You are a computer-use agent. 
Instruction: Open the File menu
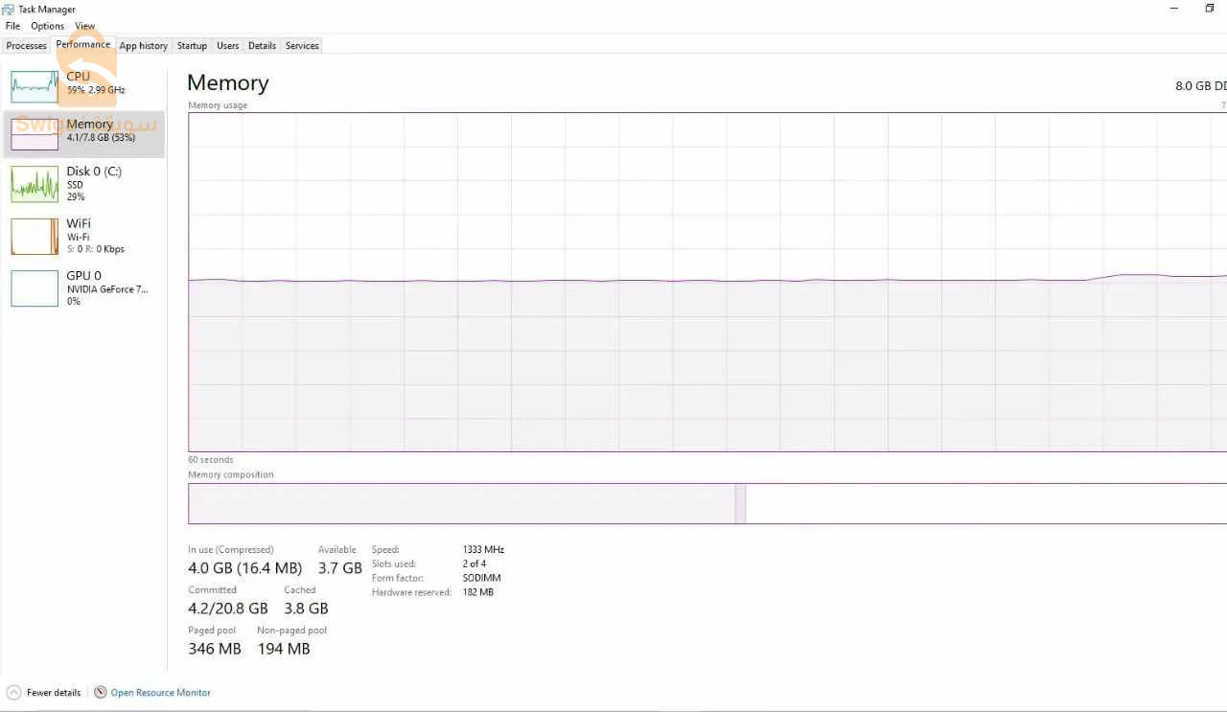(12, 26)
